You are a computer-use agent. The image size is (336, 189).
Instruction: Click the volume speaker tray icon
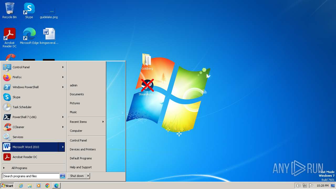298,186
